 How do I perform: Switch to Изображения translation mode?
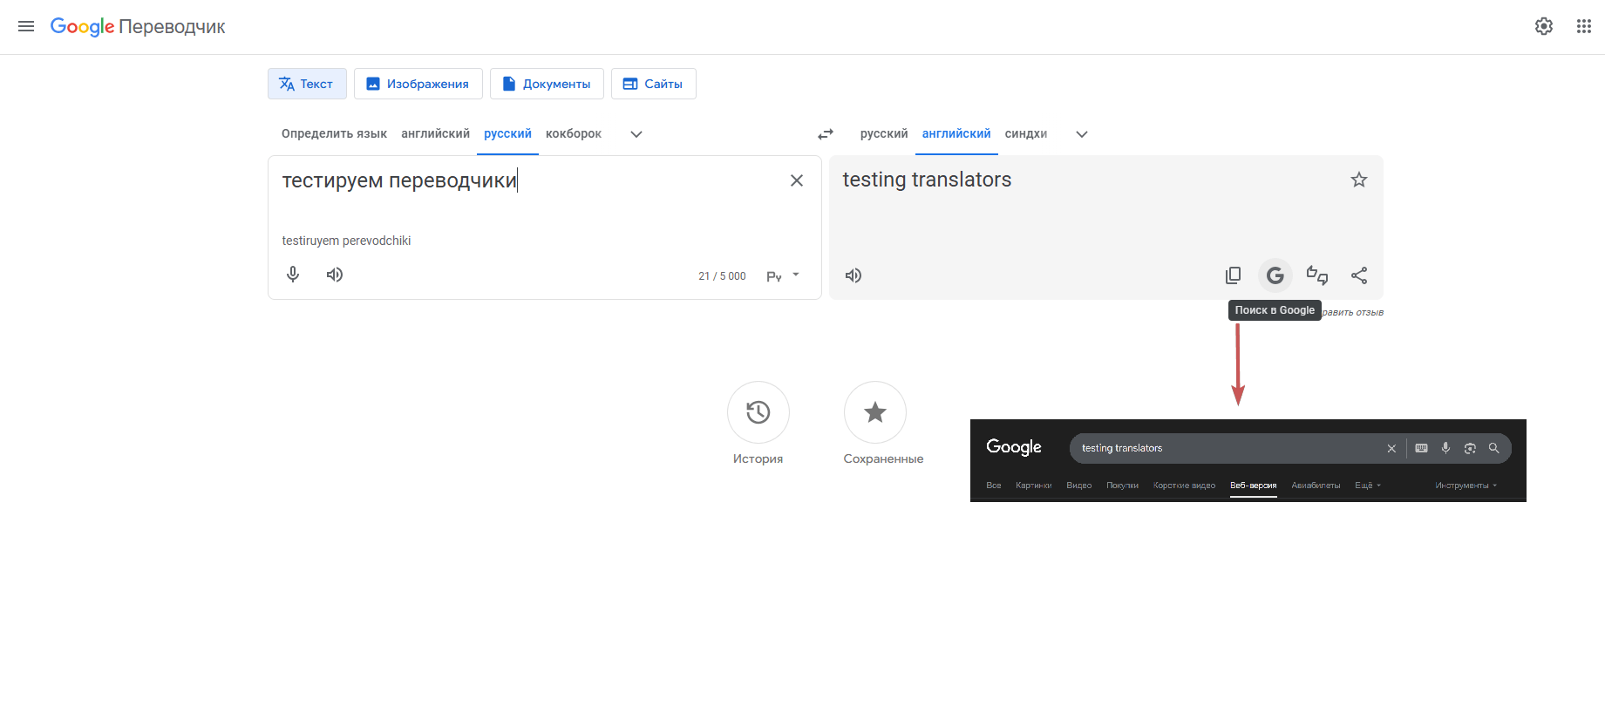pyautogui.click(x=418, y=84)
